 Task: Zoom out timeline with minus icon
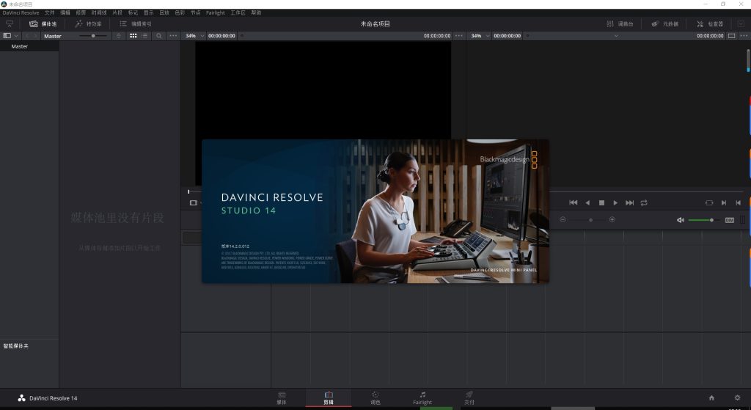pos(563,219)
